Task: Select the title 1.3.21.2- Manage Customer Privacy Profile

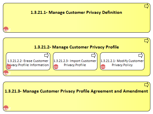Action: [76, 47]
